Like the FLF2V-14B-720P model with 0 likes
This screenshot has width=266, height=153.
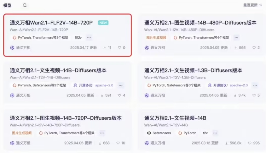(x=119, y=48)
